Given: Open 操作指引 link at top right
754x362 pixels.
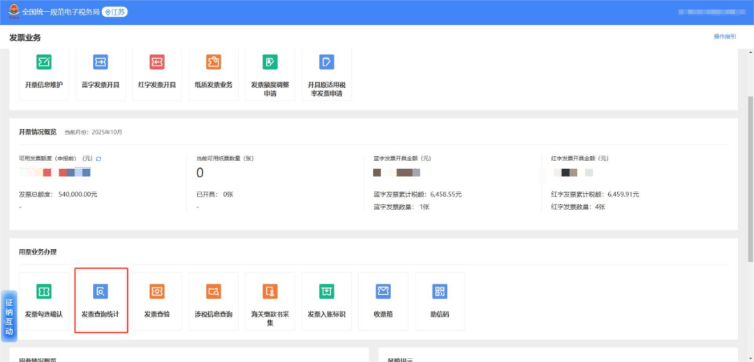Looking at the screenshot, I should tap(724, 36).
